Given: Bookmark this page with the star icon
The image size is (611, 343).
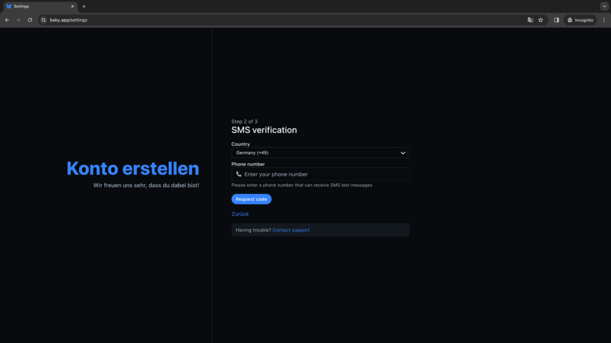Looking at the screenshot, I should (x=541, y=20).
